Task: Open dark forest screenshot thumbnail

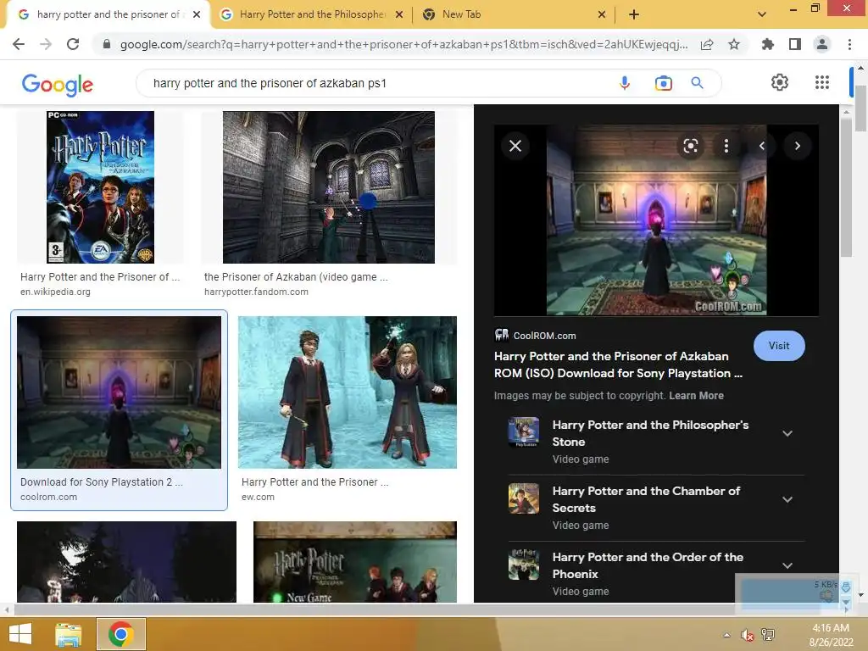Action: click(x=127, y=562)
